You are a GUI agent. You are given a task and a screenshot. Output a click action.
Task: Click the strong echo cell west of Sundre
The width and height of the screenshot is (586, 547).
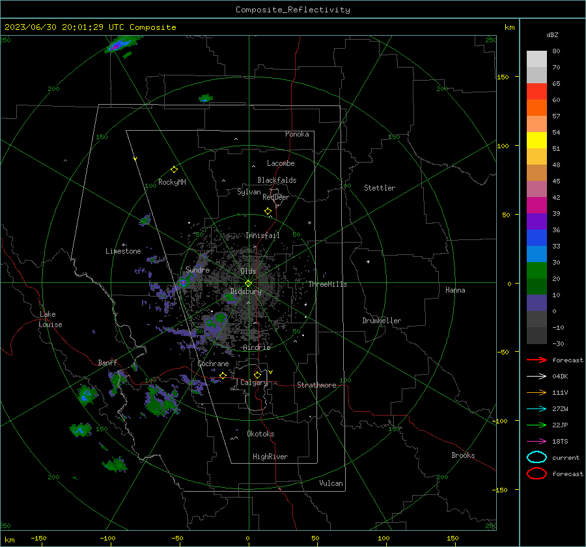[183, 283]
